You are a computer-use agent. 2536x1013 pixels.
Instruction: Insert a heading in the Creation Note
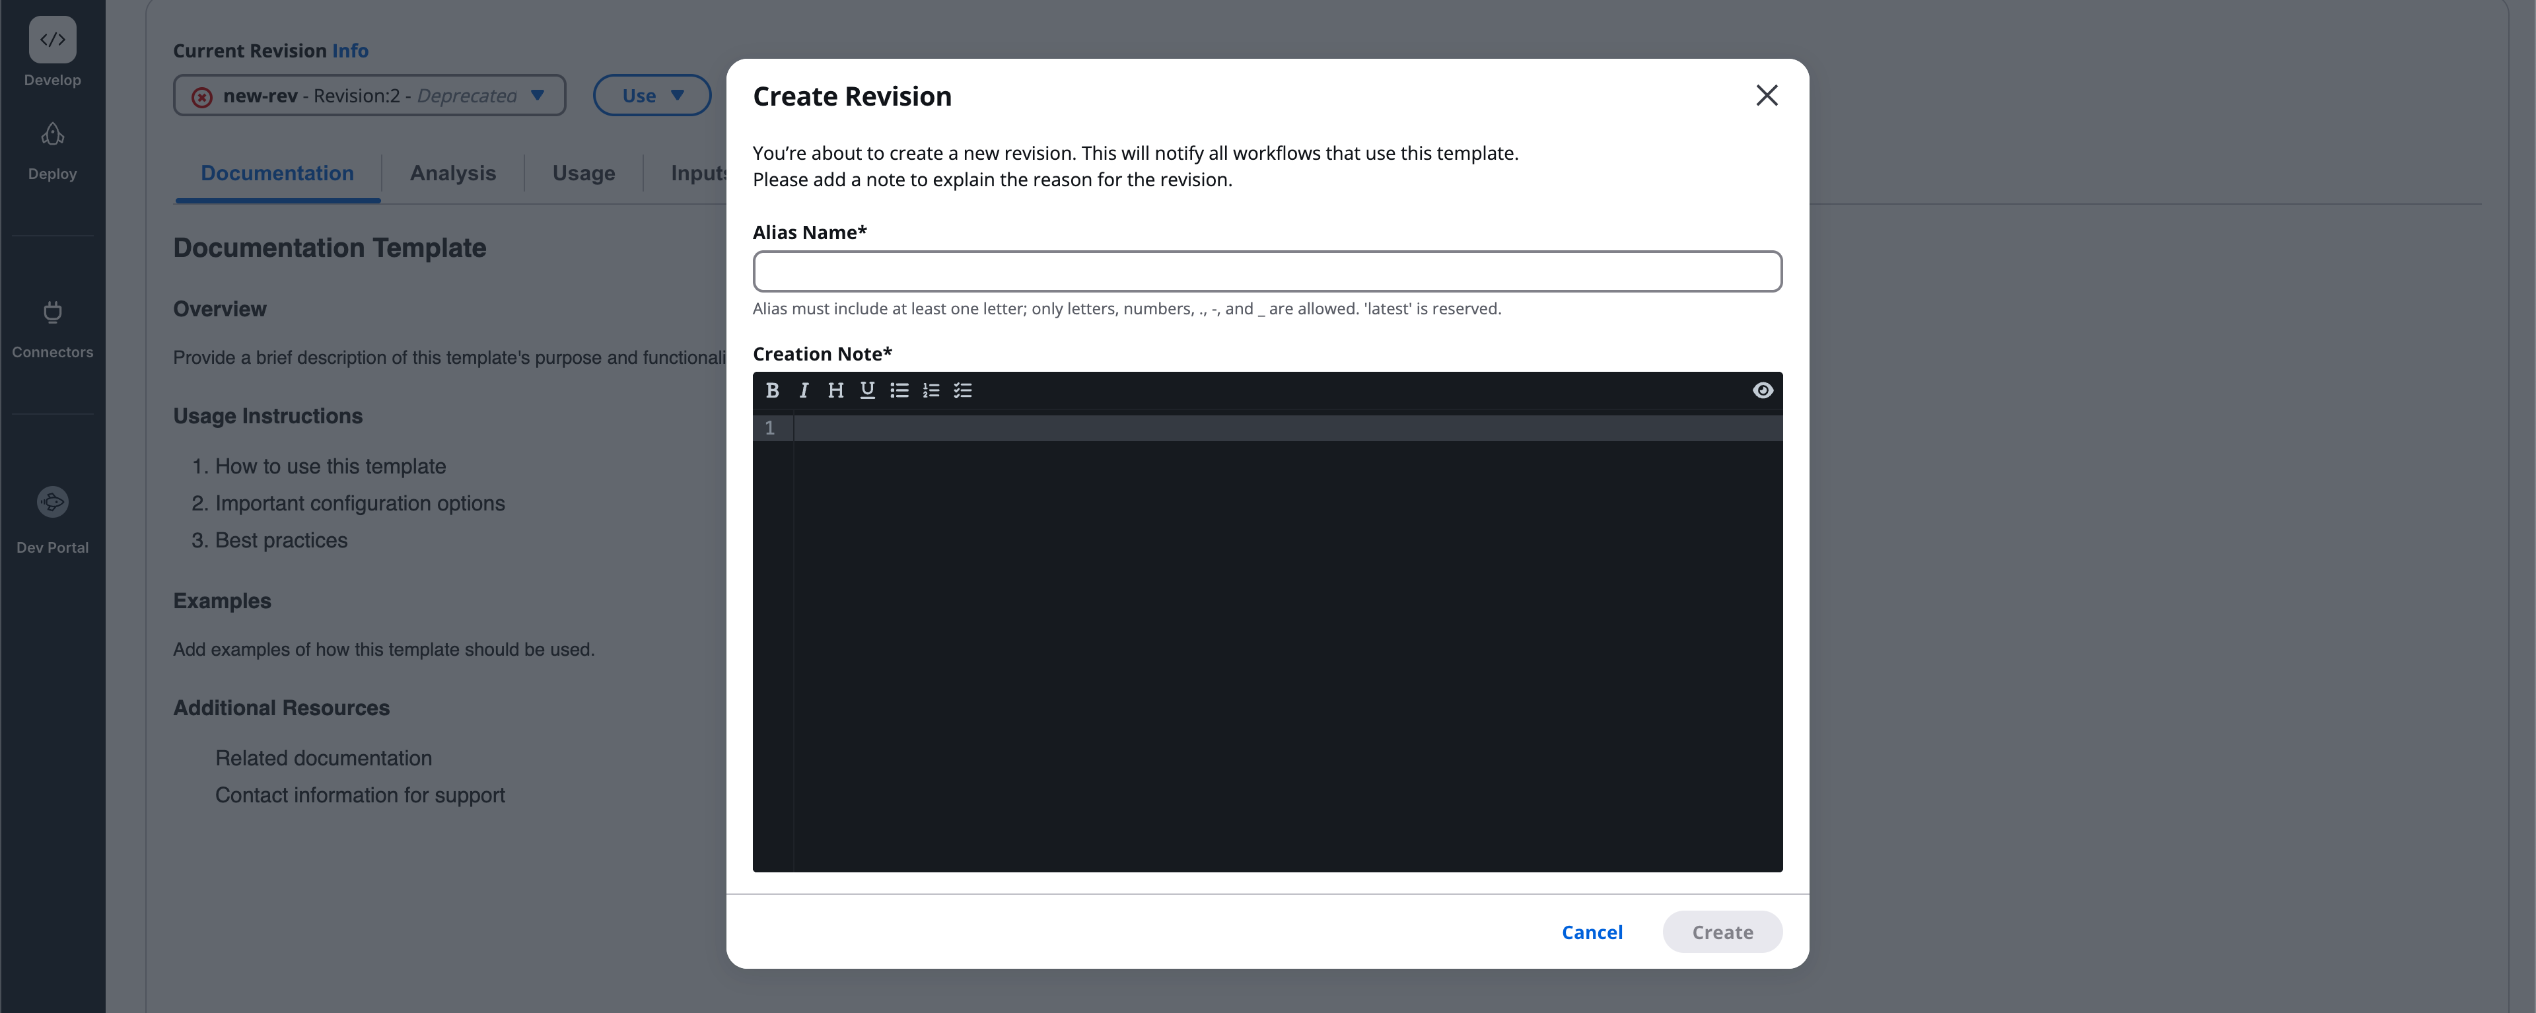coord(836,390)
